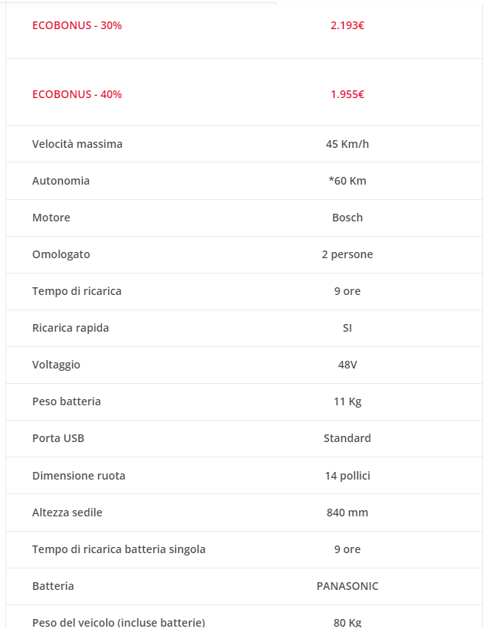Select the 1.955€ price value
486x642 pixels.
(x=347, y=94)
